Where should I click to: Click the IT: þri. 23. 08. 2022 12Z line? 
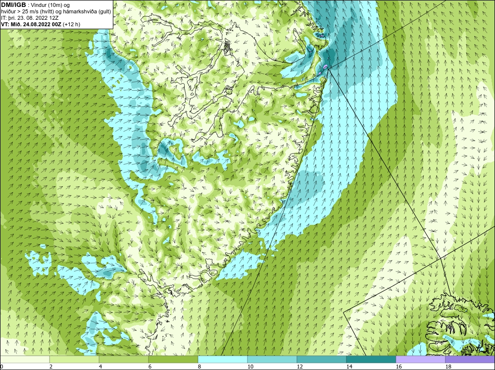coord(30,18)
